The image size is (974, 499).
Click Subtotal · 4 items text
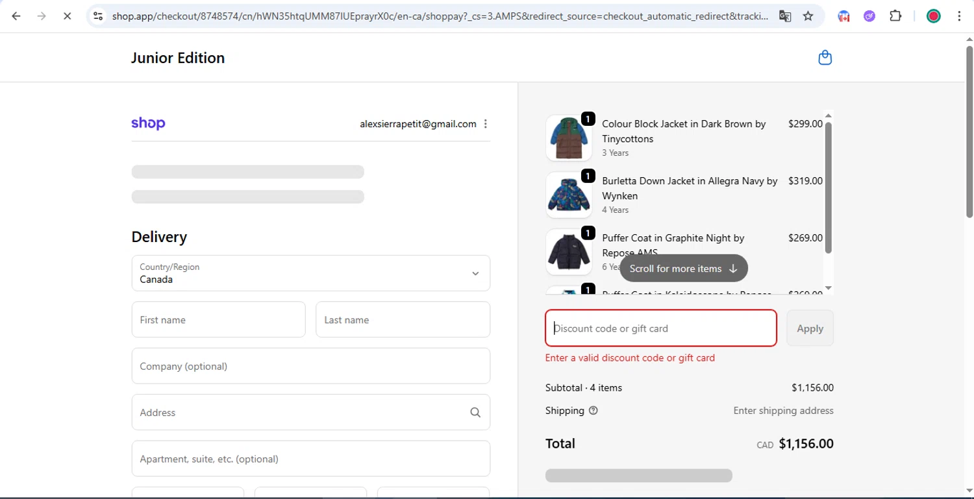pos(584,388)
